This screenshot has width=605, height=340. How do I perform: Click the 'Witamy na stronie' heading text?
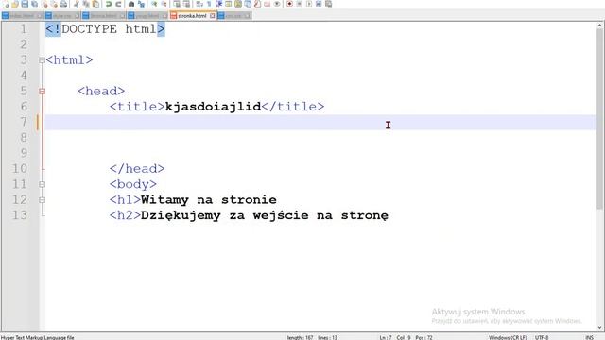(209, 200)
